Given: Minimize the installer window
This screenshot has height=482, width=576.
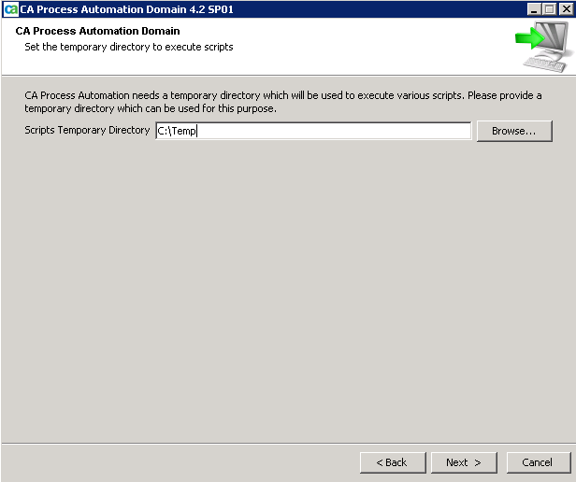Looking at the screenshot, I should 534,9.
